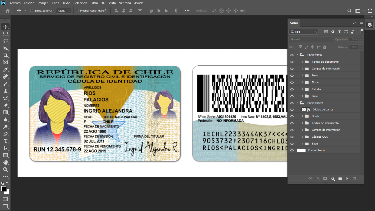
Task: Click the Opacidad value field
Action: pos(354,40)
